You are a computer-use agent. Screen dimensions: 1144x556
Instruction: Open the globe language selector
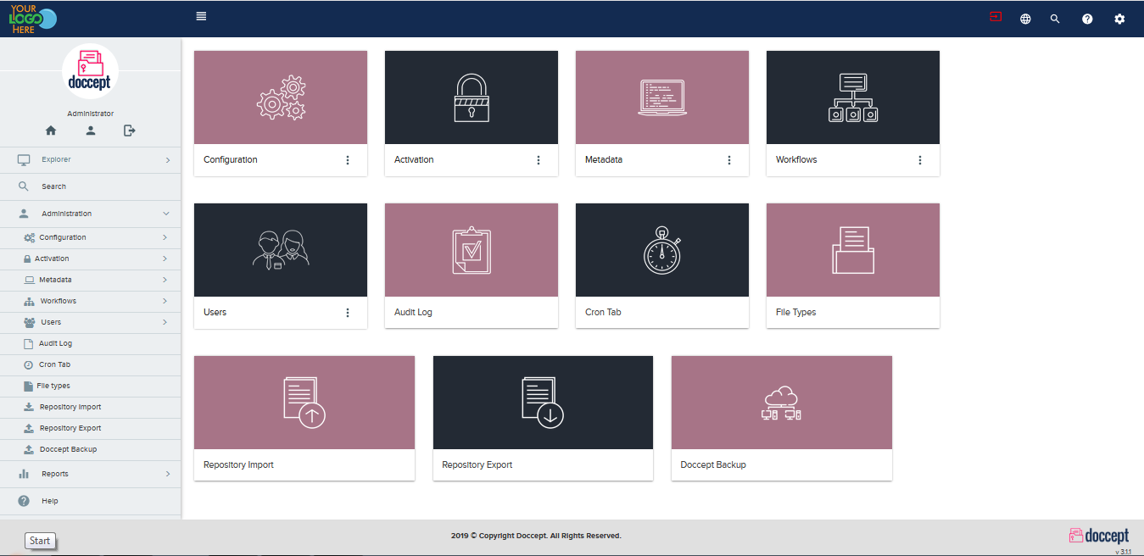pyautogui.click(x=1025, y=19)
